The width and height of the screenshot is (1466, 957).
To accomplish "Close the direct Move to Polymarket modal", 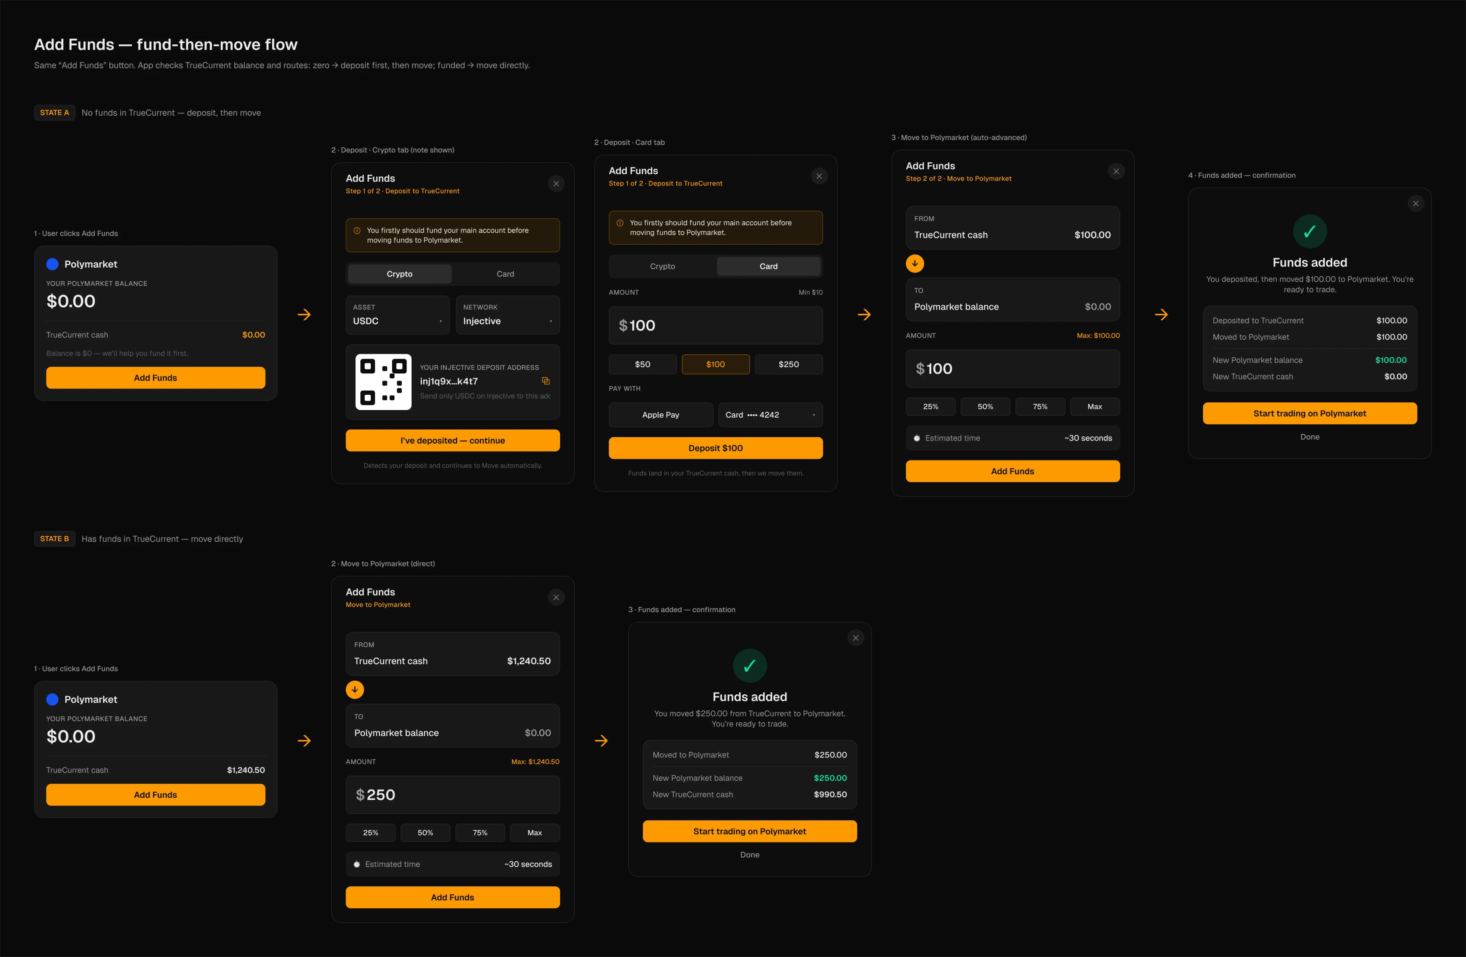I will tap(556, 597).
